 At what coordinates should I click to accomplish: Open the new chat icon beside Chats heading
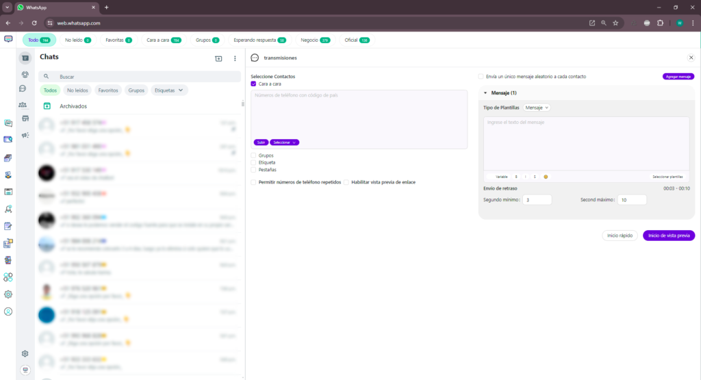pyautogui.click(x=218, y=59)
